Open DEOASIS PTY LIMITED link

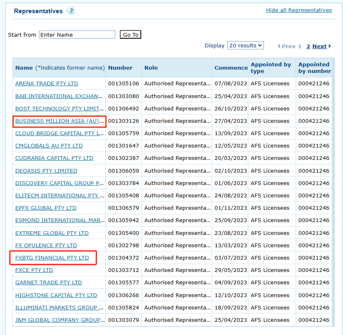46,171
